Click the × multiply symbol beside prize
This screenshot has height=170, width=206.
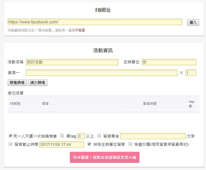coord(181,73)
